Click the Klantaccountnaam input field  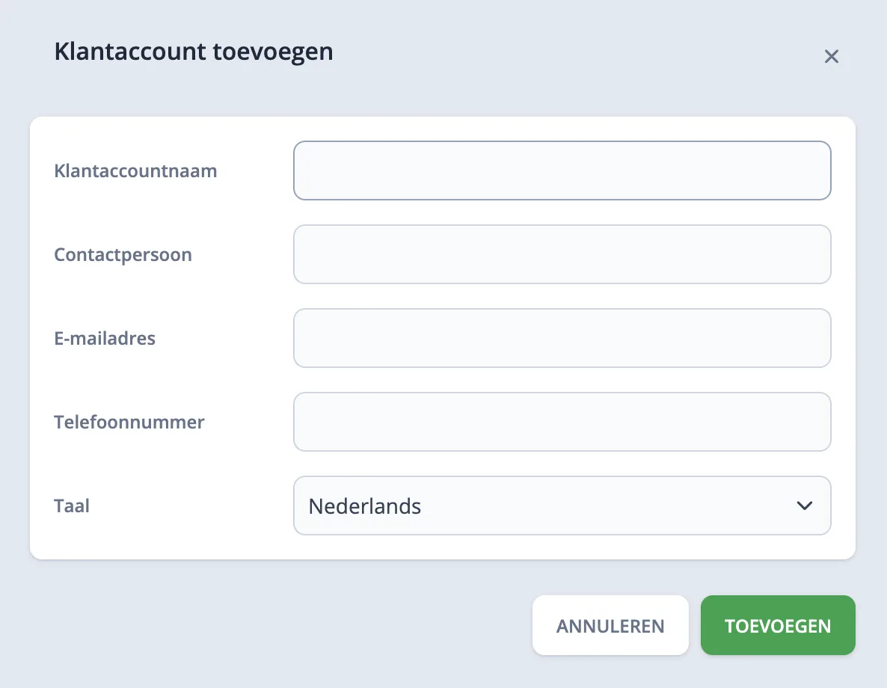pos(562,171)
